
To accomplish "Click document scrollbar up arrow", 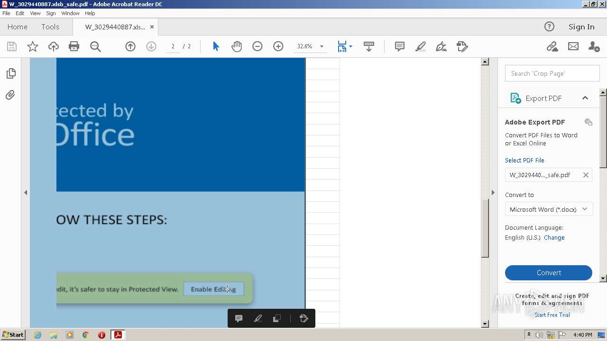I will click(x=485, y=62).
